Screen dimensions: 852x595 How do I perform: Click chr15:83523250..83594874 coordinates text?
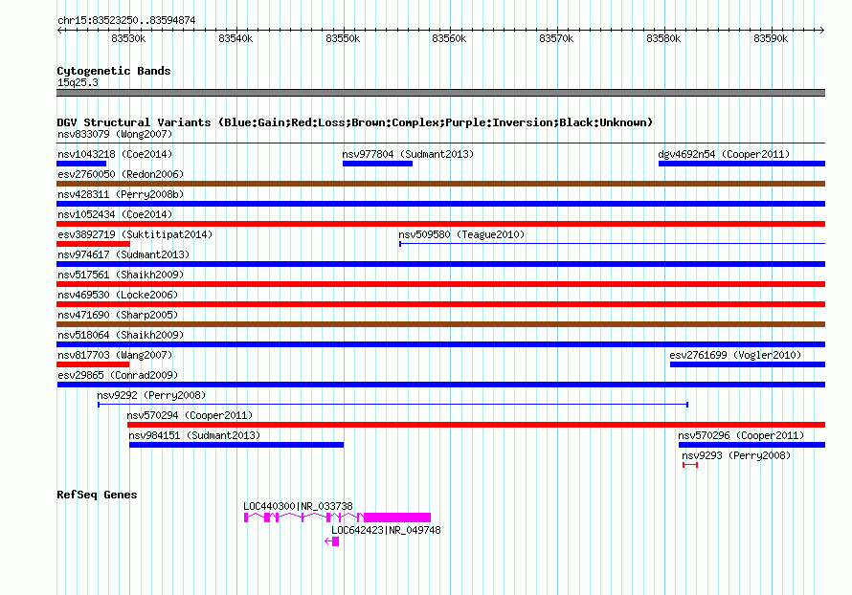coord(126,20)
